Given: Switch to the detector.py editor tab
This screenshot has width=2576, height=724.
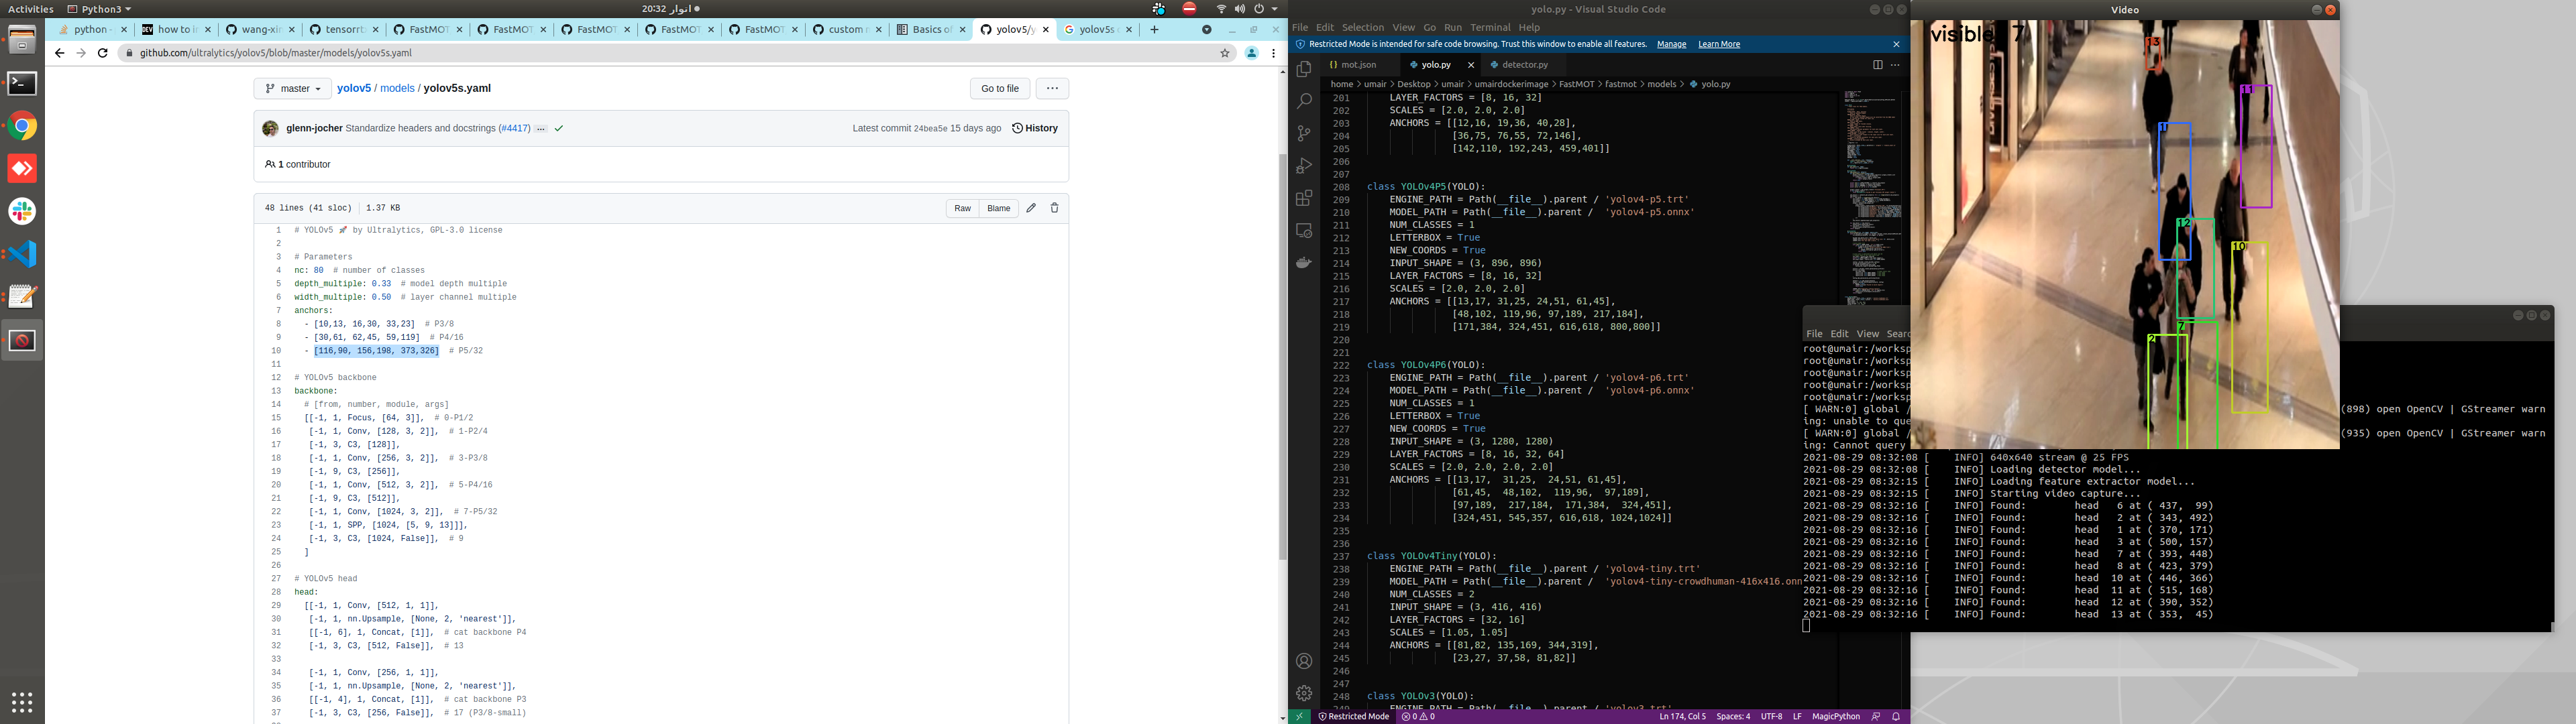Looking at the screenshot, I should click(x=1524, y=65).
